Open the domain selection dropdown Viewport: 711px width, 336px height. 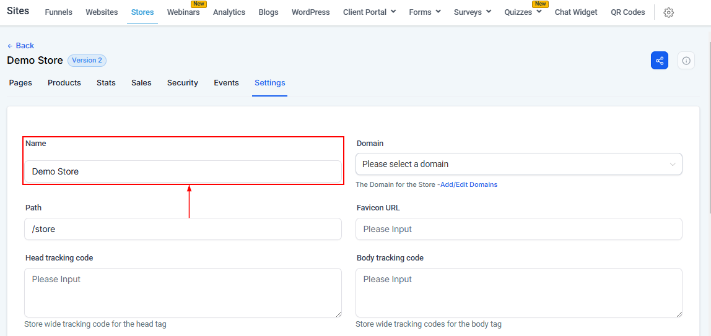518,165
